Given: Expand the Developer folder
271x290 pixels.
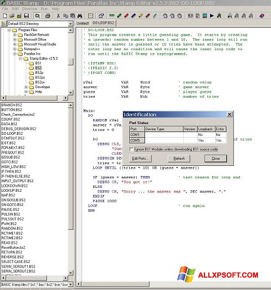Looking at the screenshot, I should tap(26, 87).
